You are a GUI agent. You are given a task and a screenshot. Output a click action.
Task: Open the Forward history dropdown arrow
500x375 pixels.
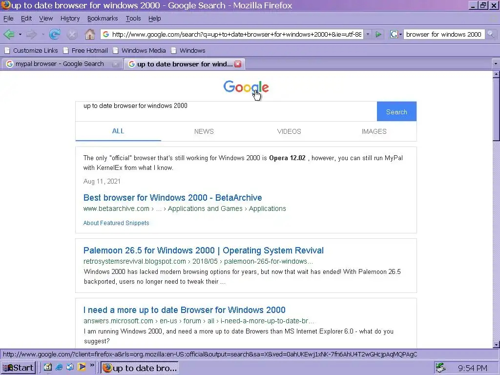coord(43,34)
